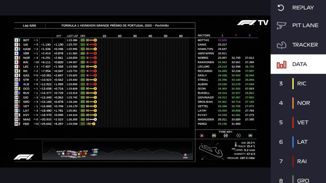Screen dimensions: 326x183
Task: Click the intermediate tyre key icon
Action: pos(238,136)
